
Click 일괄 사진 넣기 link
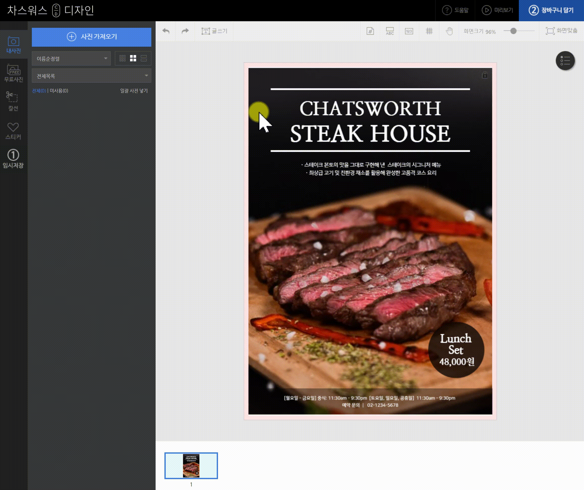134,91
